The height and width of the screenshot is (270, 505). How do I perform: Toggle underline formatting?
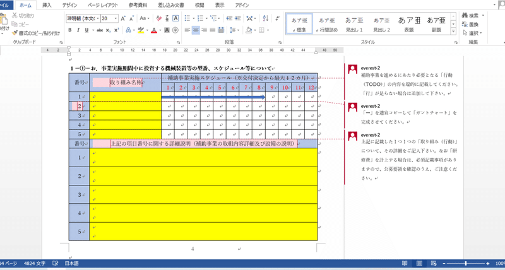(x=86, y=30)
